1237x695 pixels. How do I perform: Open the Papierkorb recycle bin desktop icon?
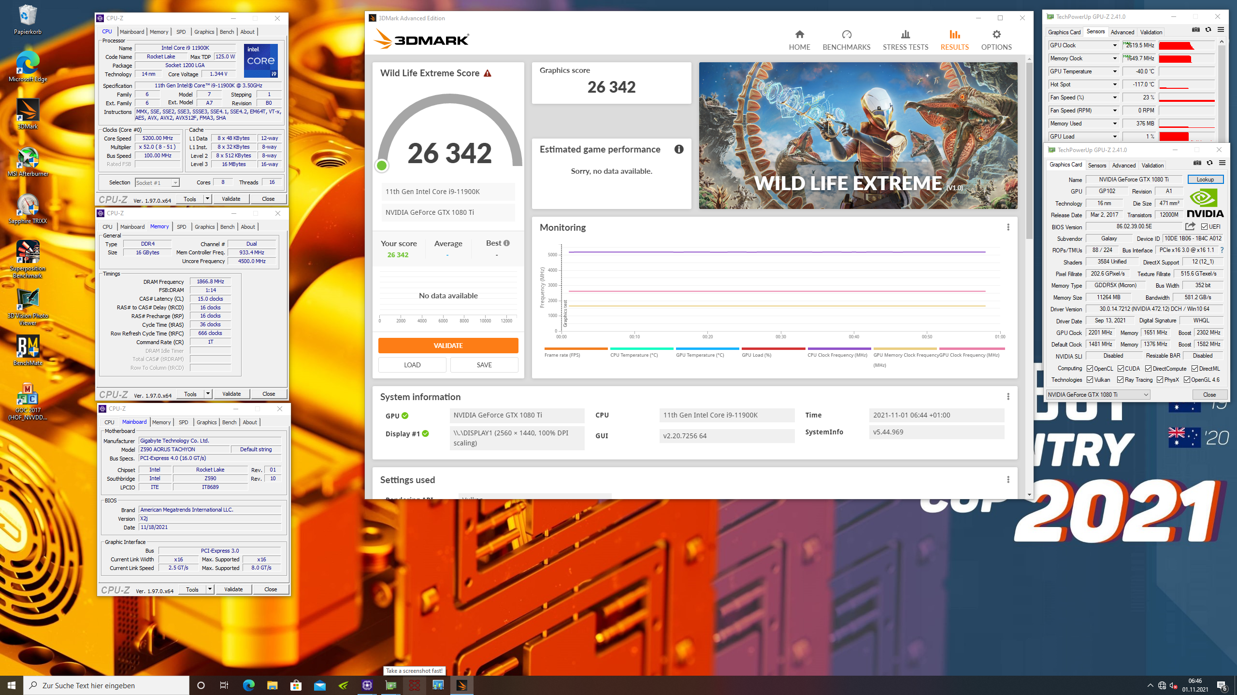tap(28, 20)
